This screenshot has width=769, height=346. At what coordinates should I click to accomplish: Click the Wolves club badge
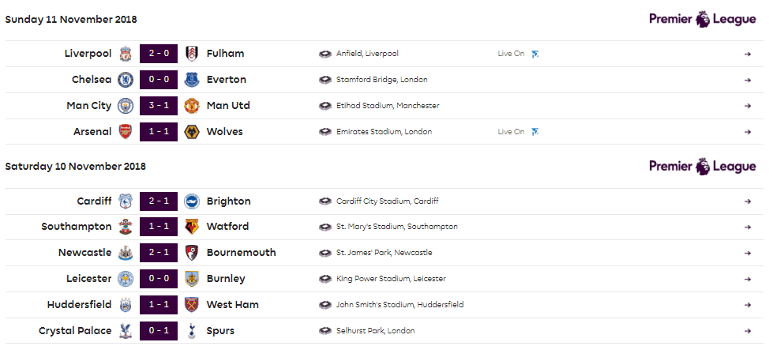192,132
